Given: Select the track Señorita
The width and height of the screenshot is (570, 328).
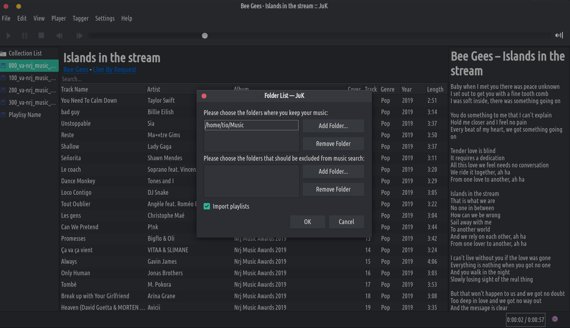Looking at the screenshot, I should pos(71,158).
